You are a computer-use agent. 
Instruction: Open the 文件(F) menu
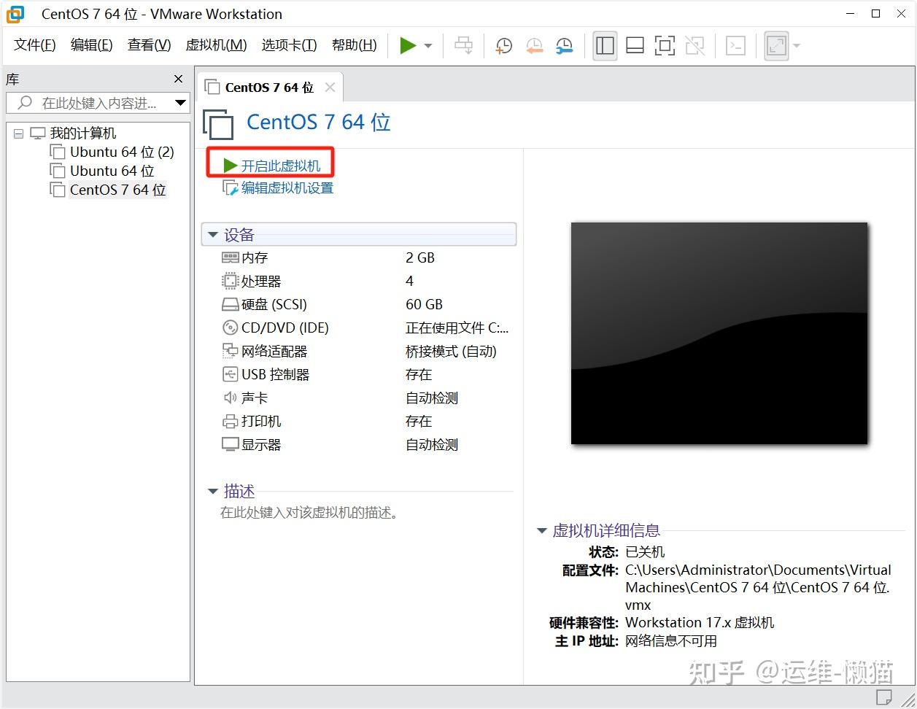coord(35,45)
